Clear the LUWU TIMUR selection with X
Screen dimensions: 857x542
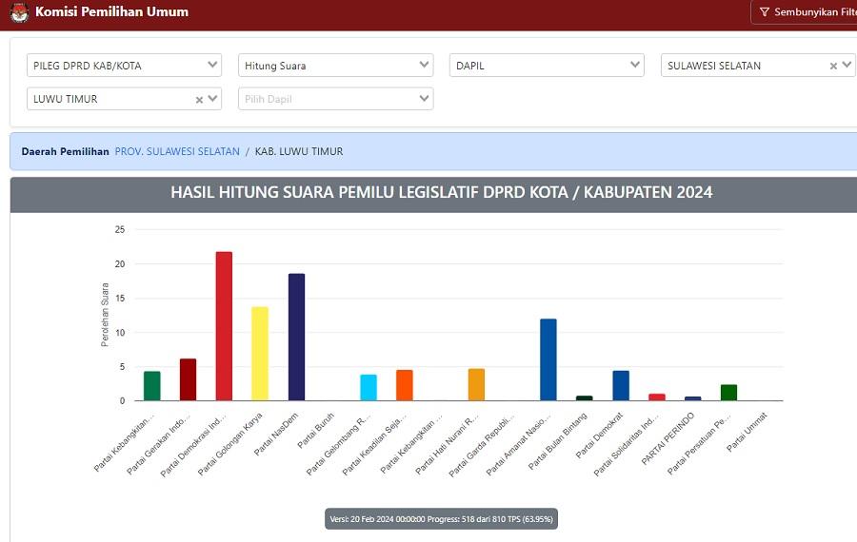200,99
